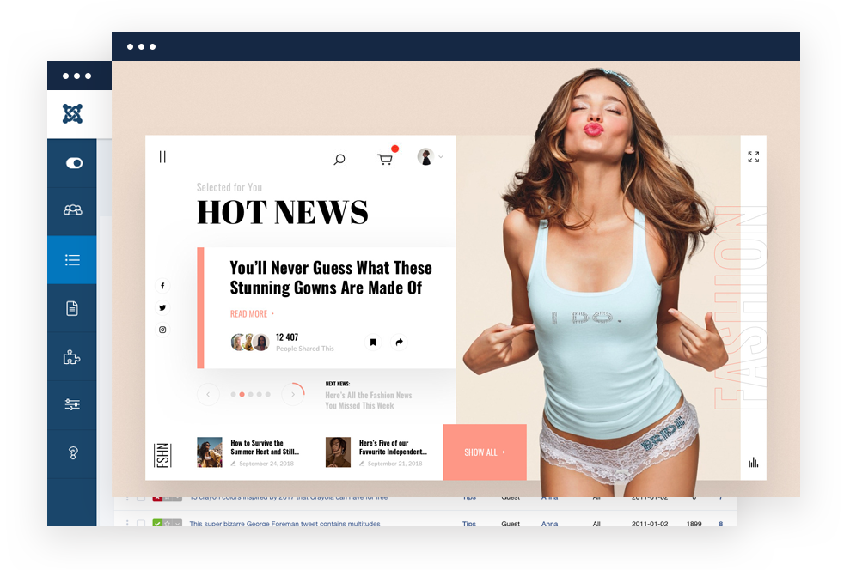Select the third carousel dot
This screenshot has height=570, width=850.
click(250, 395)
